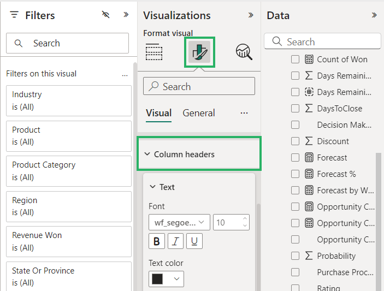The width and height of the screenshot is (384, 291).
Task: Switch to the Visual tab
Action: click(158, 113)
